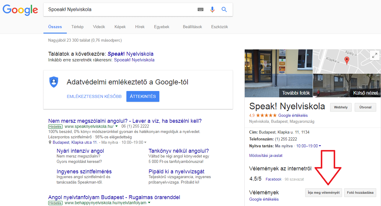Open the Tankönyv nélkül angolul? sitelink
381x206 pixels.
point(179,151)
